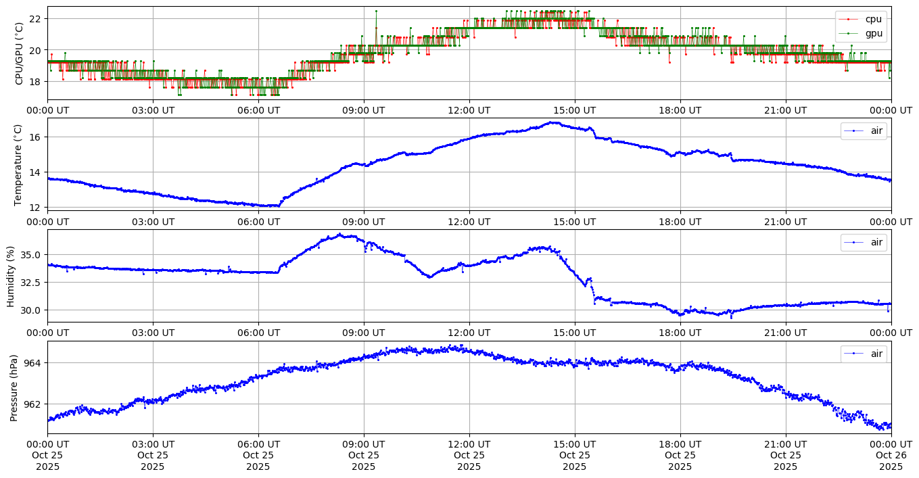Click the 22 tick on CPU/GPU axis
This screenshot has height=478, width=919.
(35, 18)
